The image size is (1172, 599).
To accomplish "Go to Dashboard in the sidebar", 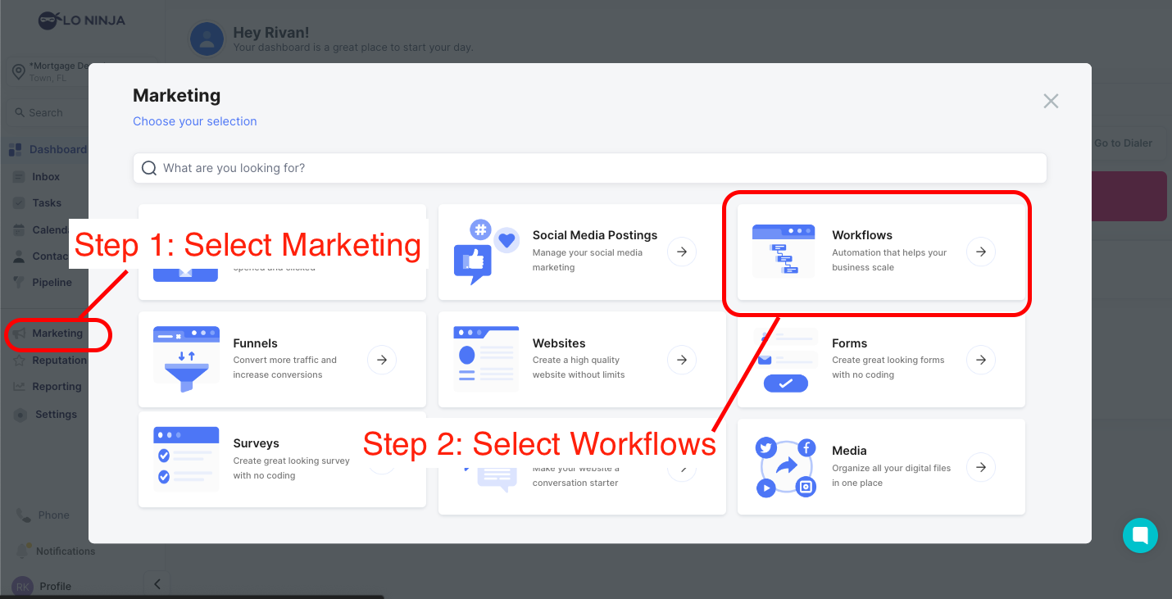I will 48,149.
